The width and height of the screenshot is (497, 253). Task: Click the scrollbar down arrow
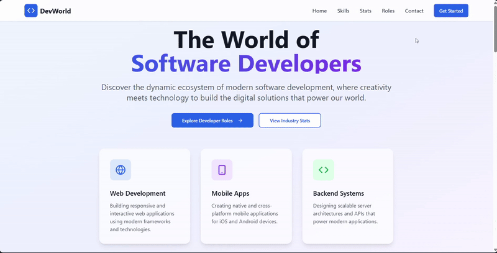tap(495, 251)
